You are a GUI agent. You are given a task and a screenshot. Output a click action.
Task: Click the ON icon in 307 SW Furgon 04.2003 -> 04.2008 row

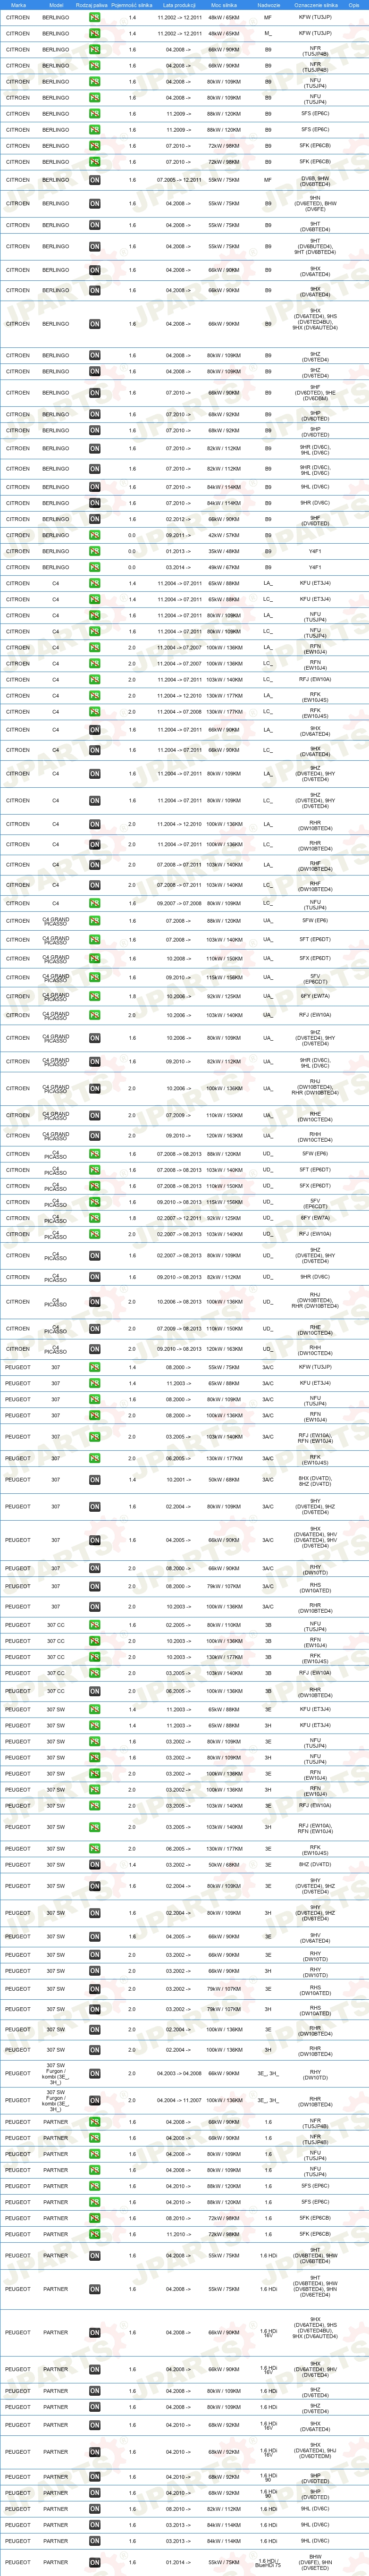point(94,2073)
